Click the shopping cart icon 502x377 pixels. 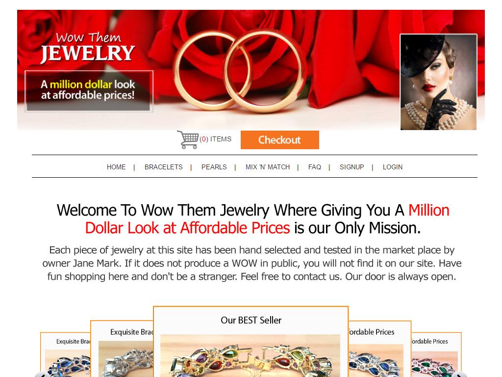[x=188, y=140]
